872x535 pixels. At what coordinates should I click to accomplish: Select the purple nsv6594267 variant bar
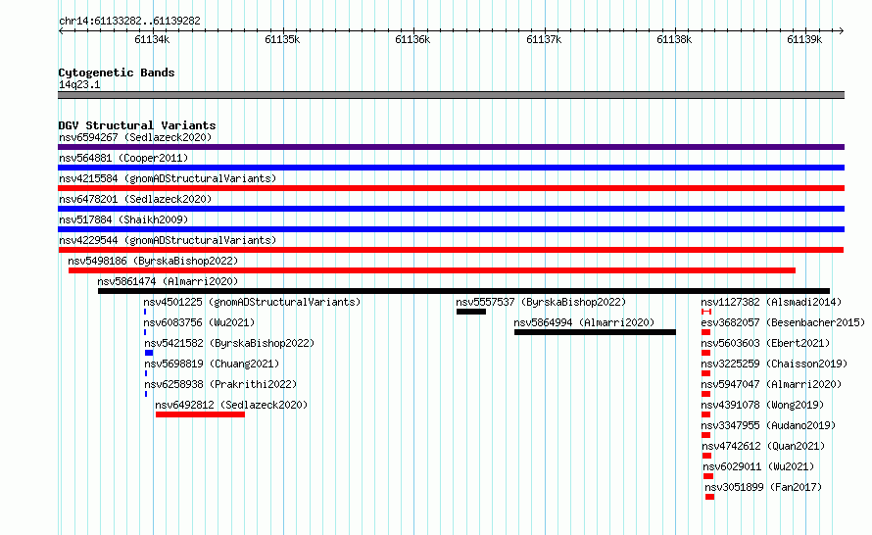[x=451, y=147]
